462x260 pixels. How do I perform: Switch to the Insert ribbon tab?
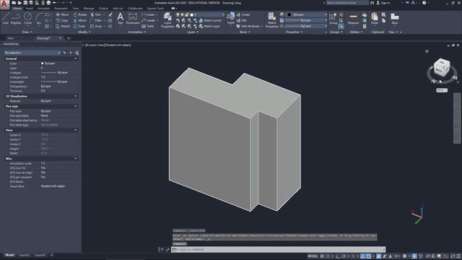tap(30, 9)
